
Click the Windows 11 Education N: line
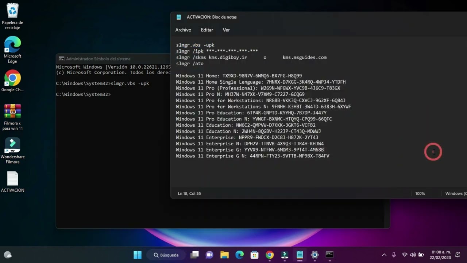(248, 131)
